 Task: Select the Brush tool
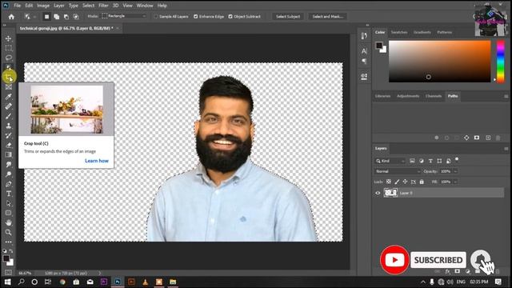9,116
